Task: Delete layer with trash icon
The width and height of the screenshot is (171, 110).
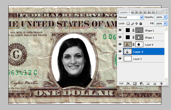Action: pyautogui.click(x=161, y=84)
